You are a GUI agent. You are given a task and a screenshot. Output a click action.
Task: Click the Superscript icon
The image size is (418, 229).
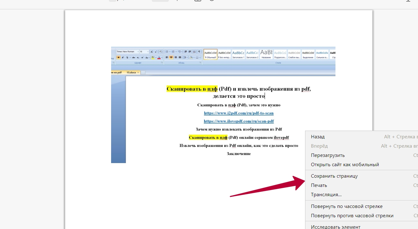pos(142,58)
